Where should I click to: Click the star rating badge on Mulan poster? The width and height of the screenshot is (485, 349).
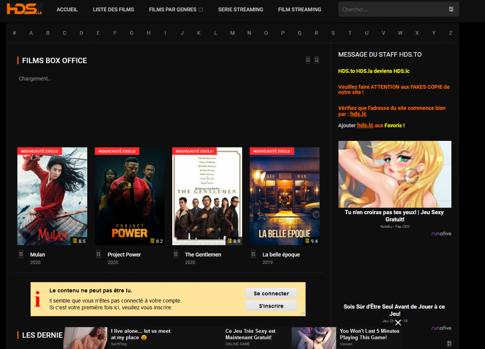pyautogui.click(x=79, y=241)
